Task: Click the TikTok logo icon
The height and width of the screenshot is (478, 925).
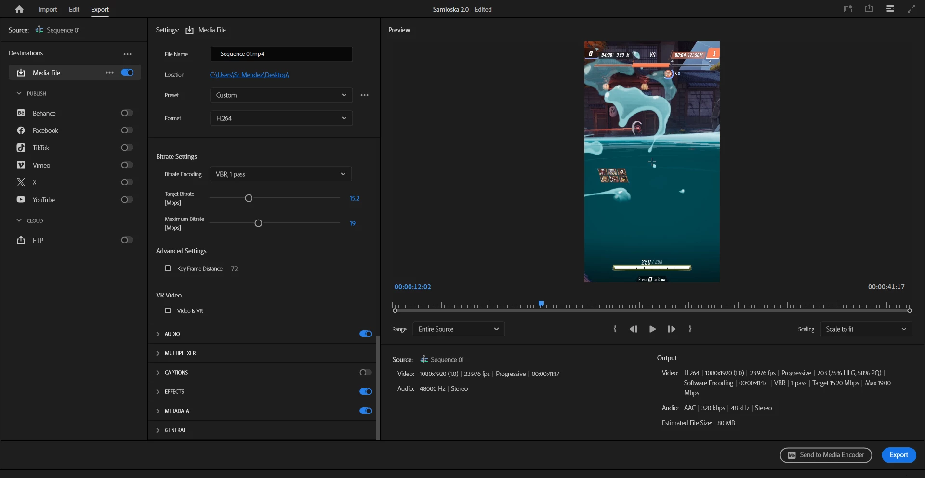Action: tap(21, 148)
